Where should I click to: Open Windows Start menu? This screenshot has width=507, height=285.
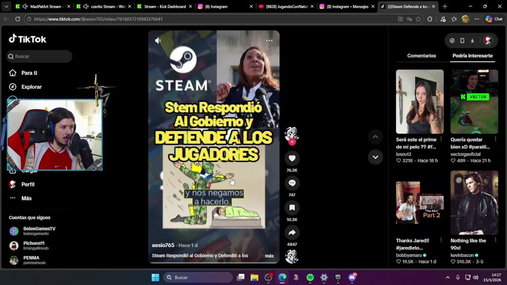click(x=155, y=277)
